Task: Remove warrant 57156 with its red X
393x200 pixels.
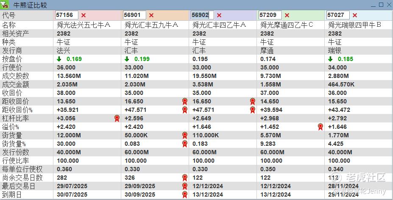Action: (x=84, y=15)
